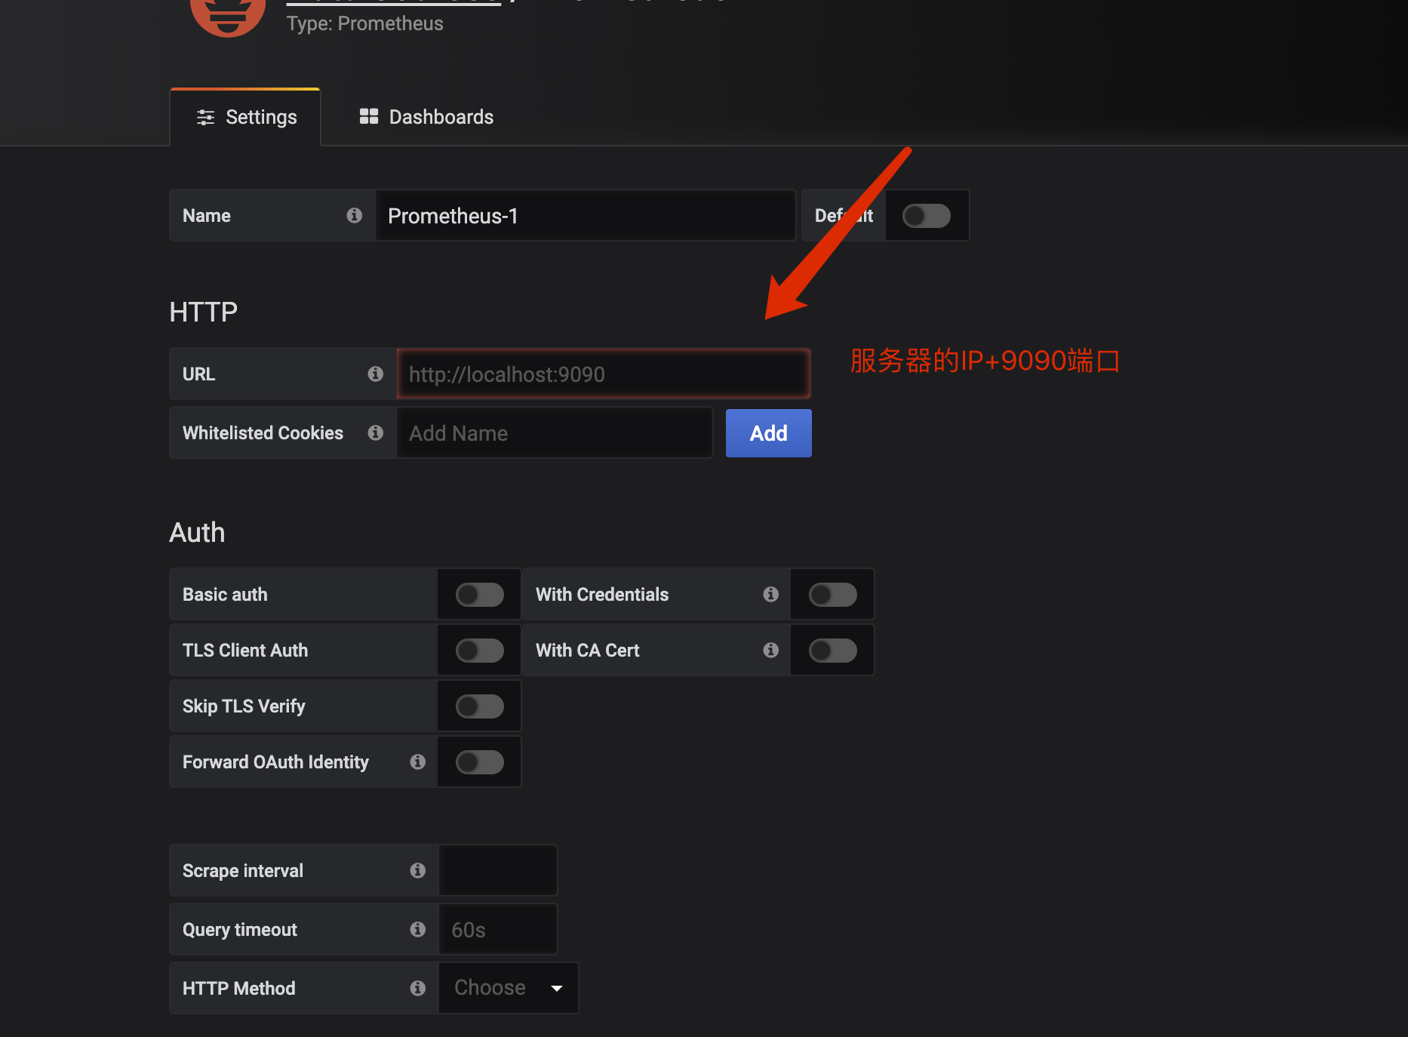Click the Name info icon
The width and height of the screenshot is (1408, 1037).
tap(354, 216)
